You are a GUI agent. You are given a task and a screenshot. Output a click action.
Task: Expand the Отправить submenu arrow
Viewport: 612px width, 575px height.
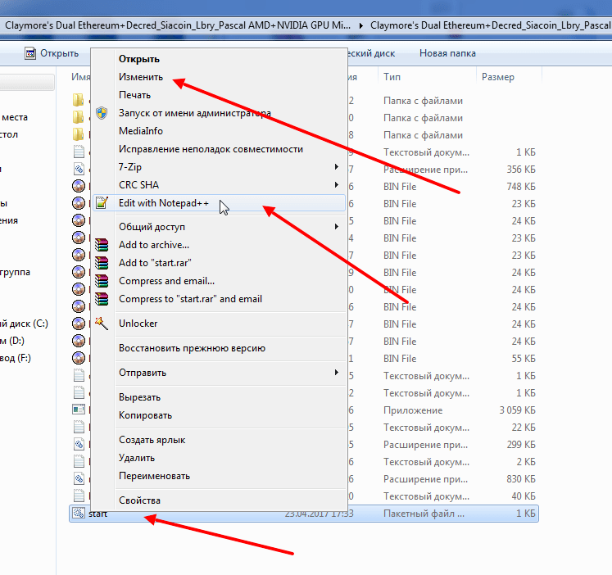(x=337, y=373)
